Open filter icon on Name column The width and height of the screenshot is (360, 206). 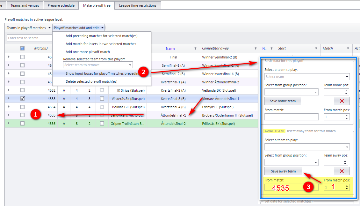click(195, 48)
